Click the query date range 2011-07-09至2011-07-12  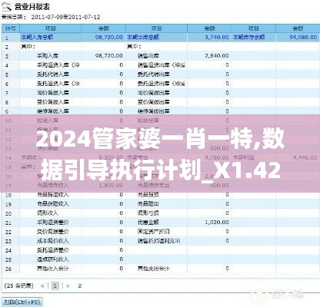65,18
